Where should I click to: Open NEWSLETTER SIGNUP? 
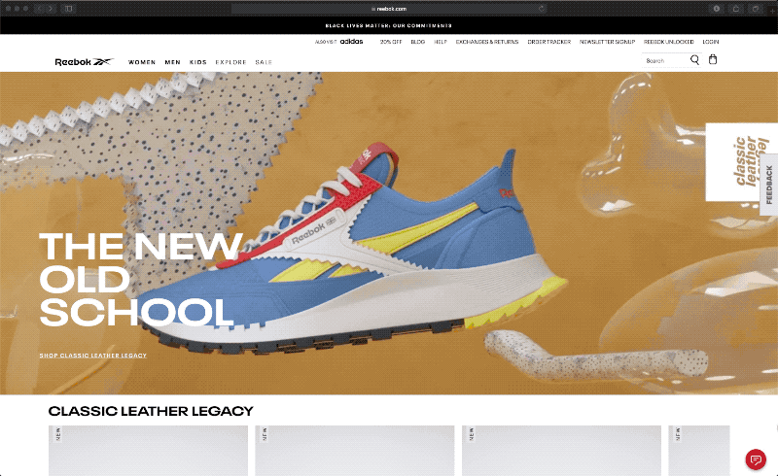click(607, 42)
